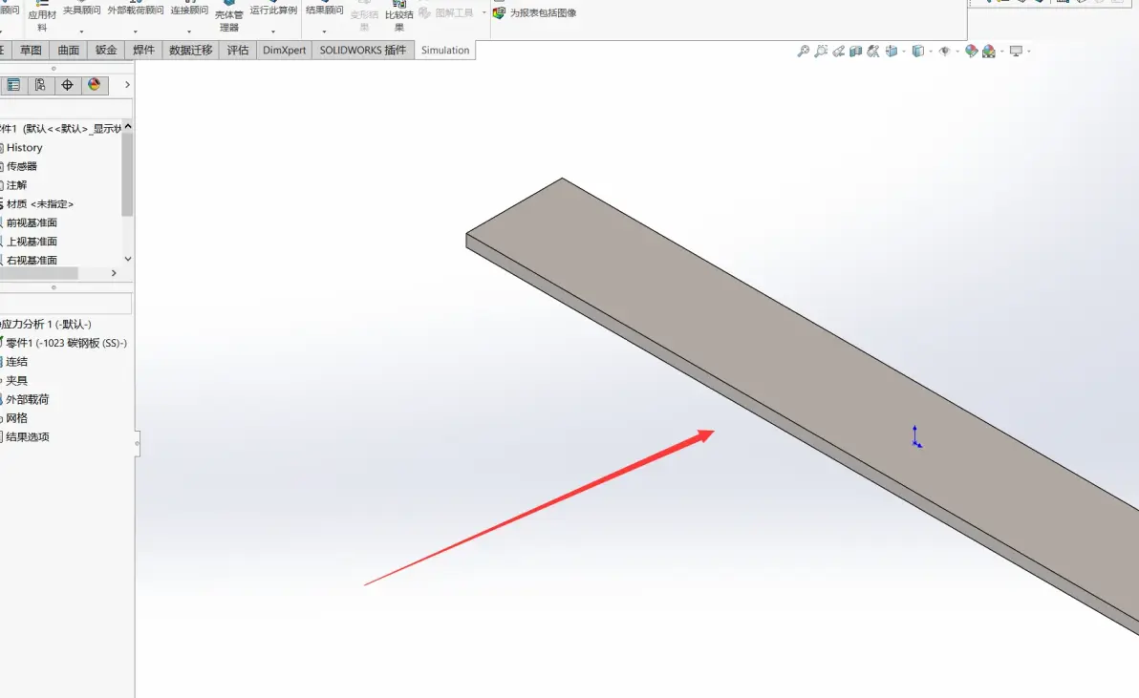Image resolution: width=1139 pixels, height=698 pixels.
Task: Click 外部载荷顾问 external loads advisor
Action: pos(136,10)
